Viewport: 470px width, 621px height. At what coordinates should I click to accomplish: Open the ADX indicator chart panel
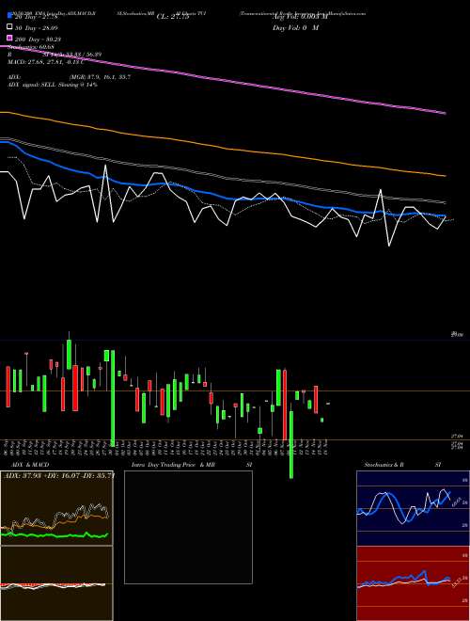(x=56, y=508)
